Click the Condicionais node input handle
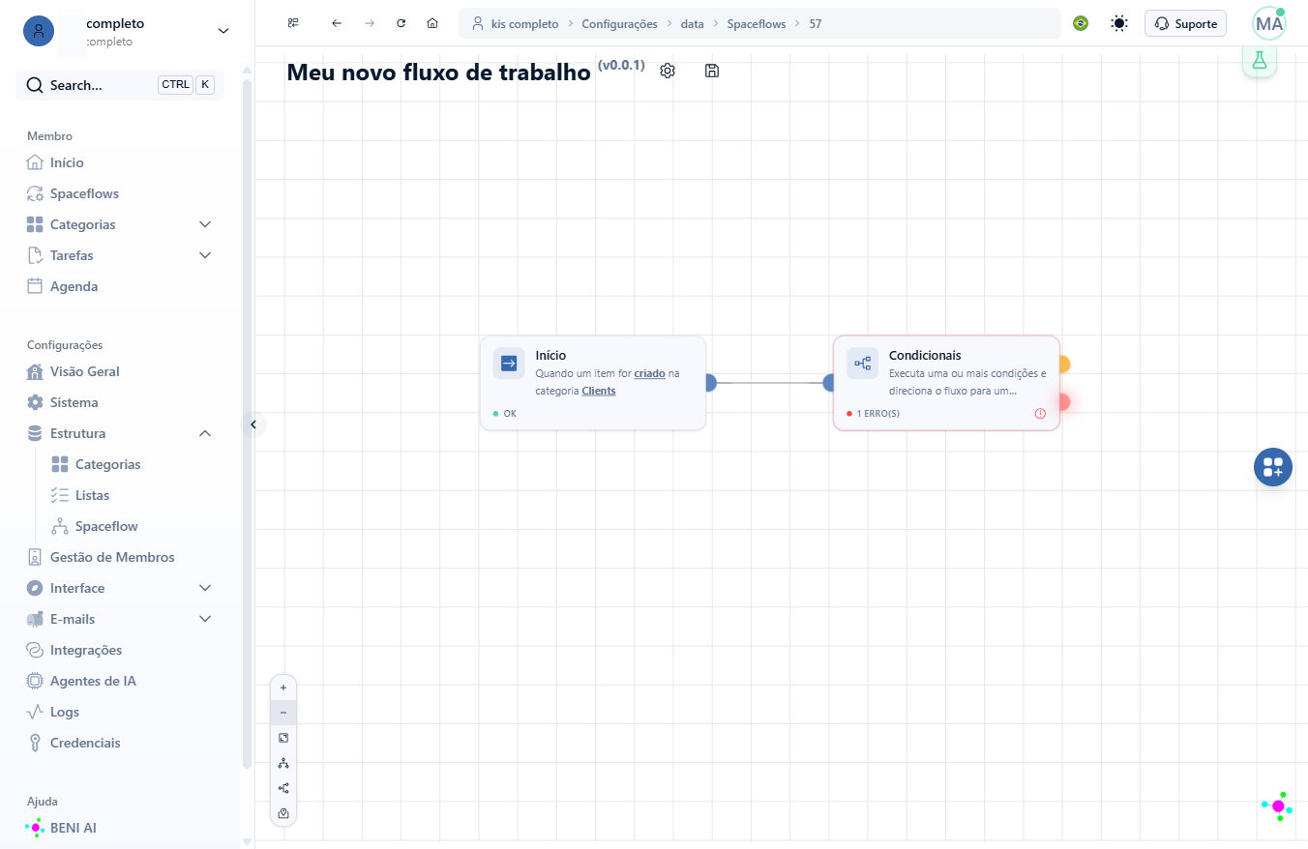The image size is (1308, 849). tap(830, 383)
